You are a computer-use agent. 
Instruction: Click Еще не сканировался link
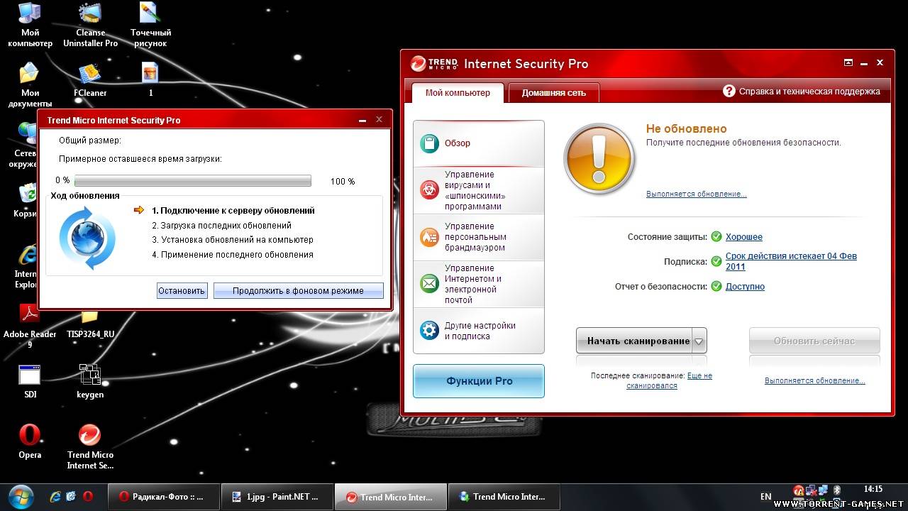pos(669,380)
